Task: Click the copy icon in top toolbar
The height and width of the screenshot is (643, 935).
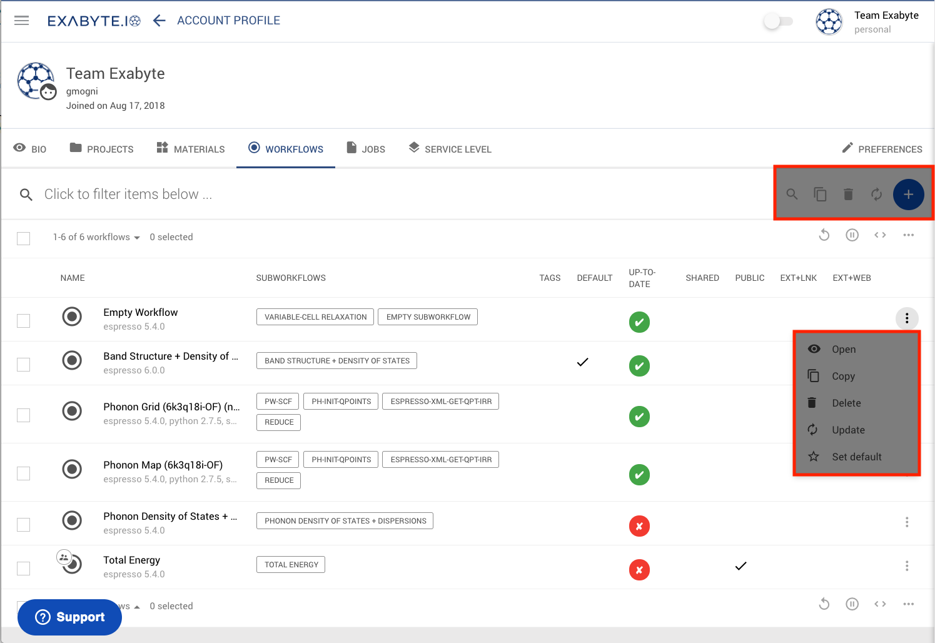Action: pyautogui.click(x=820, y=195)
